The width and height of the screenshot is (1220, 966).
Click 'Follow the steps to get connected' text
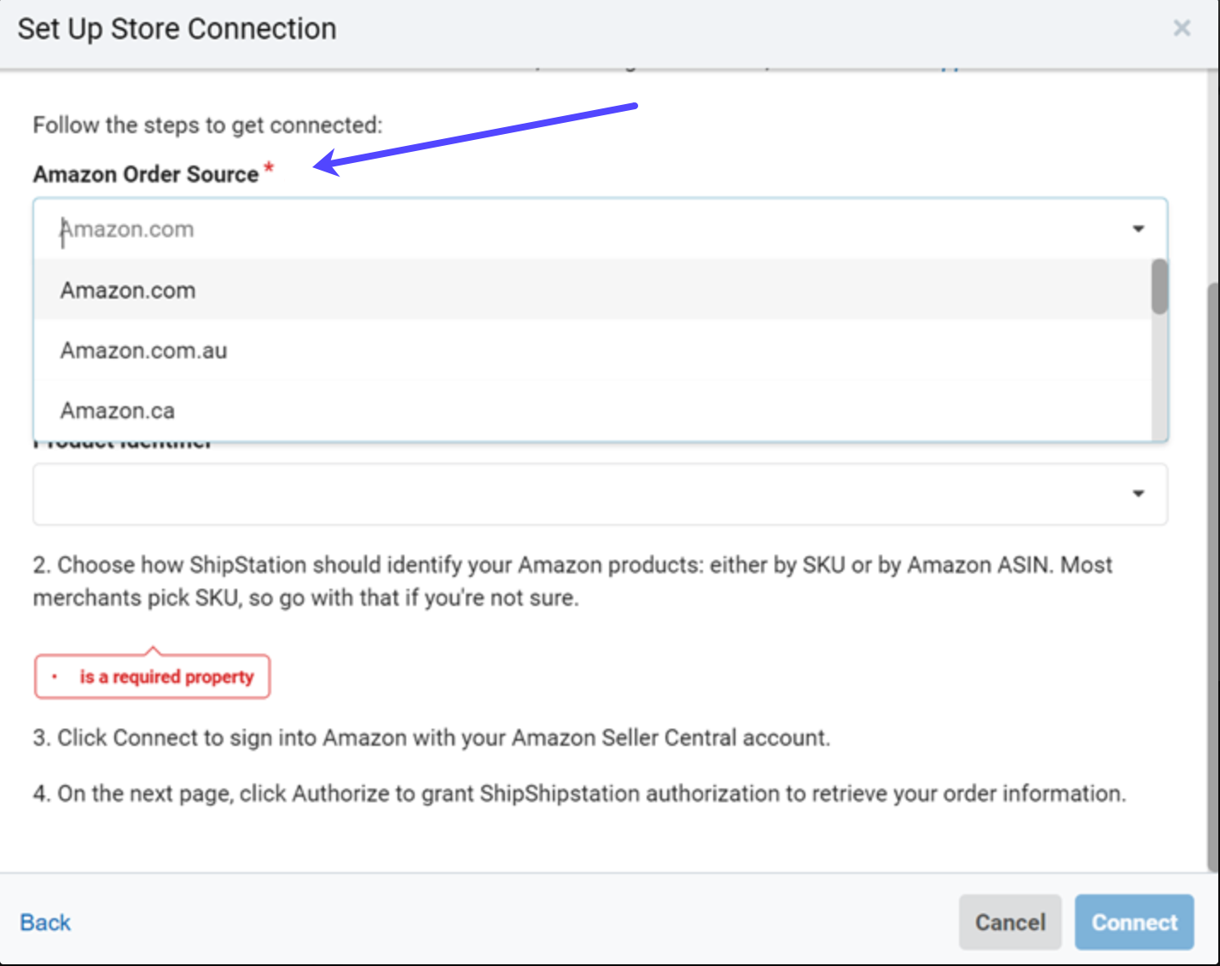point(207,125)
